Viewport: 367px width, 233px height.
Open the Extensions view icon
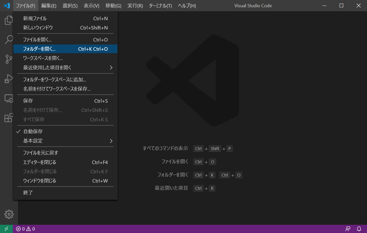point(9,118)
